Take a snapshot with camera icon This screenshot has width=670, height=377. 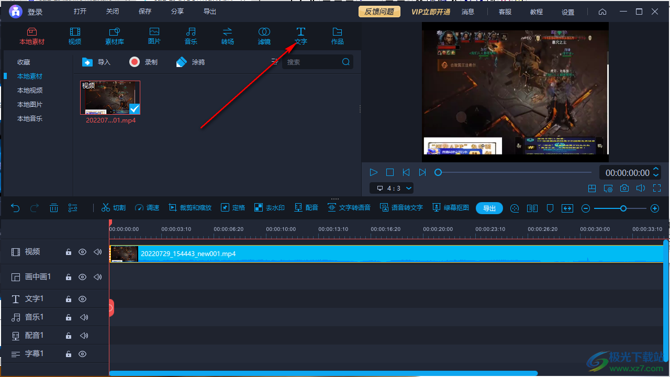[x=624, y=188]
